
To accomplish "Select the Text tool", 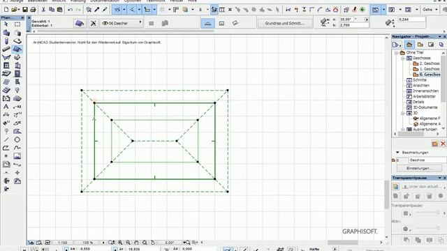I will coord(6,107).
